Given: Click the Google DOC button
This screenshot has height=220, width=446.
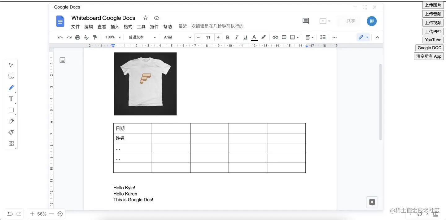Looking at the screenshot, I should tap(429, 48).
